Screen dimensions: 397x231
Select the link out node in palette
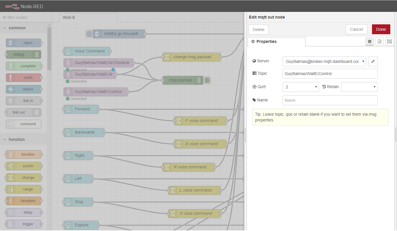pos(24,112)
